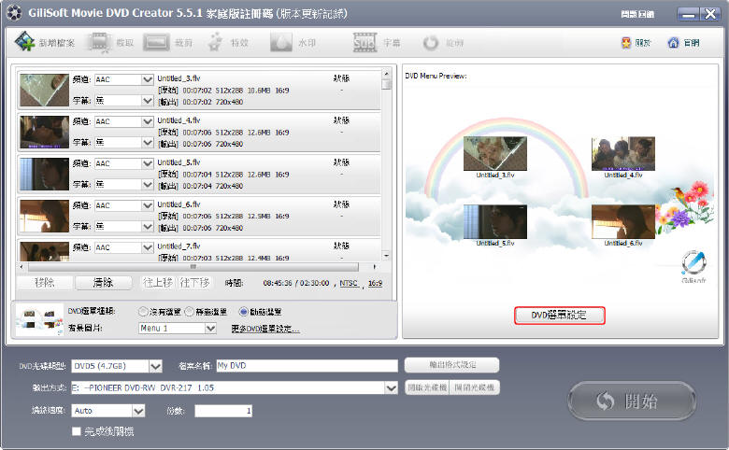Click the 裁剪 (Crop) toolbar icon
The height and width of the screenshot is (450, 729).
point(157,43)
